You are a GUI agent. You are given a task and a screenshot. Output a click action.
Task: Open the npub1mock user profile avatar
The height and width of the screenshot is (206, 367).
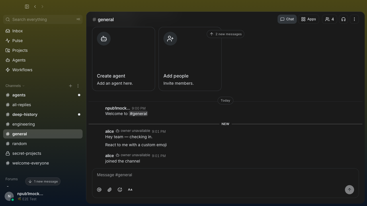point(9,196)
